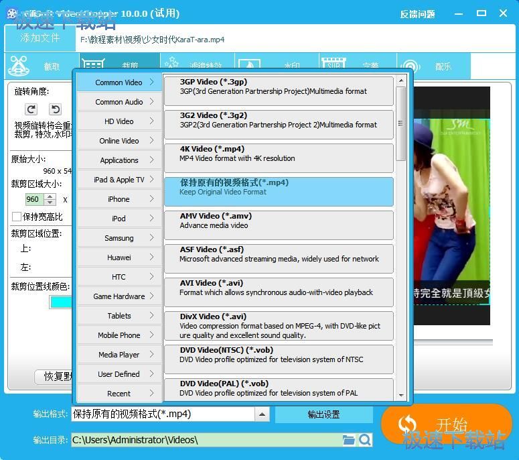The width and height of the screenshot is (519, 460).
Task: Open User Defined category
Action: [119, 374]
